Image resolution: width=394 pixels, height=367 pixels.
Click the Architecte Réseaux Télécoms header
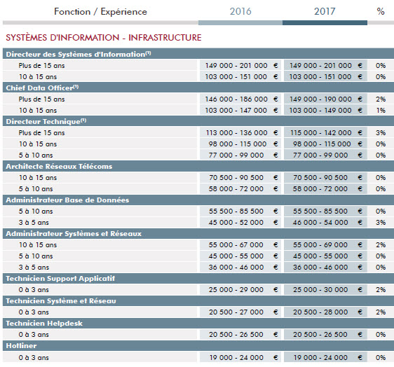(198, 166)
